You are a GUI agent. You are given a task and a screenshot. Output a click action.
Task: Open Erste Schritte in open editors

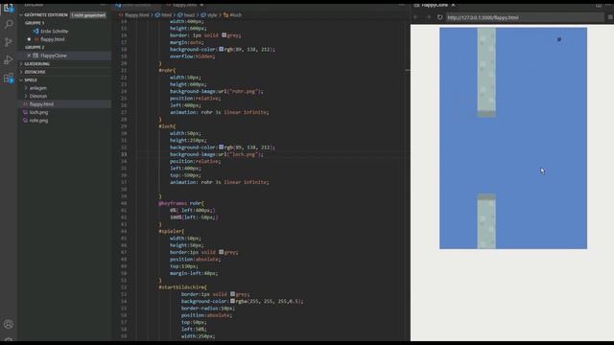[54, 31]
